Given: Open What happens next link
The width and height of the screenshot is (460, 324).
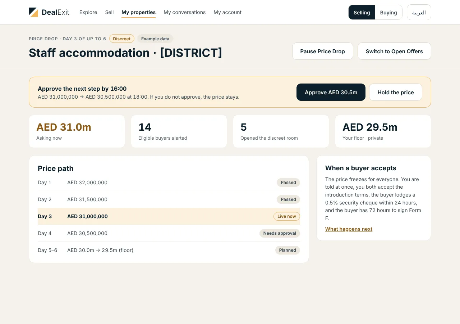Looking at the screenshot, I should (349, 229).
